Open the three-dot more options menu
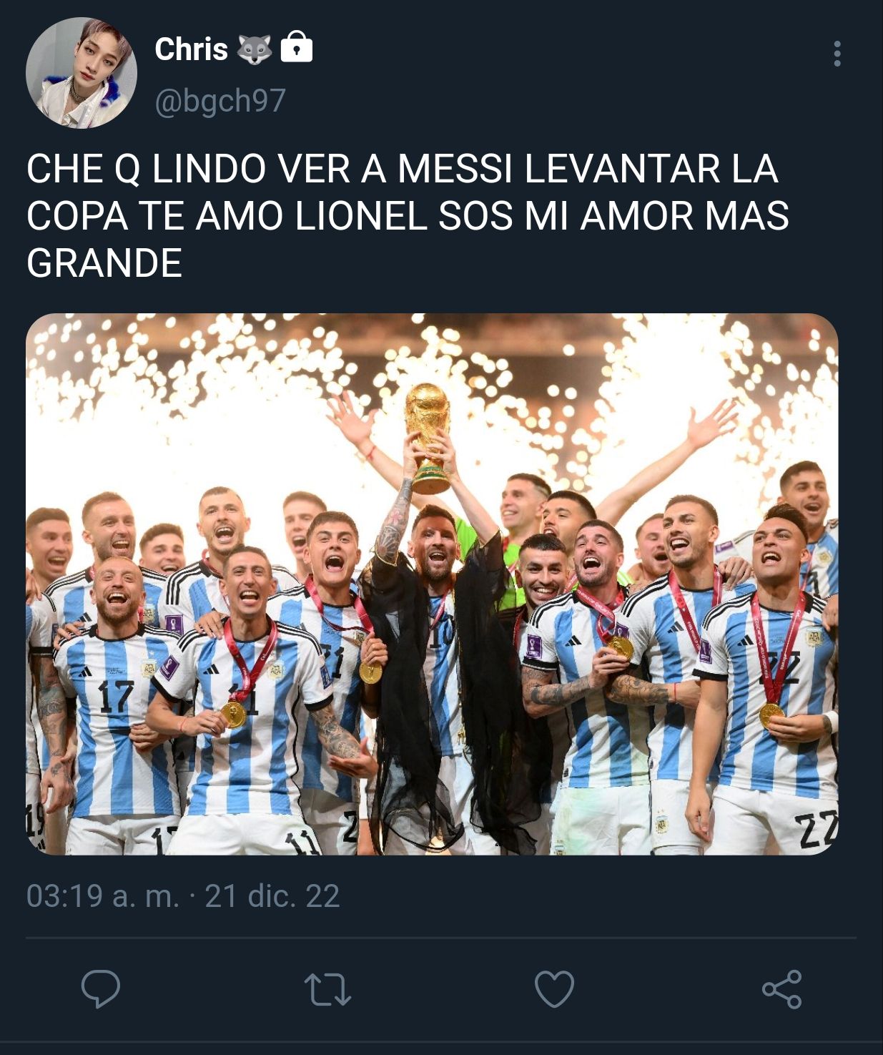This screenshot has height=1055, width=883. pos(837,54)
